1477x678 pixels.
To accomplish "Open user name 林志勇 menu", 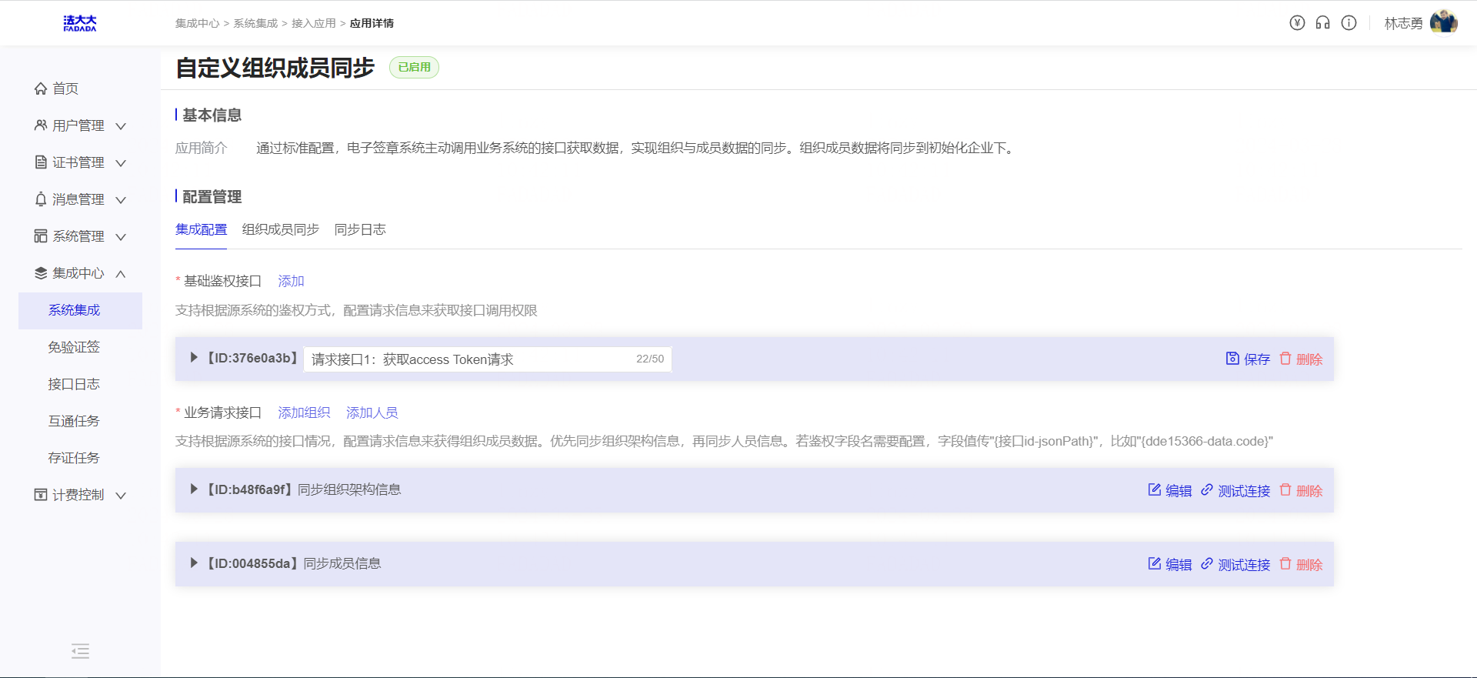I will tap(1403, 23).
